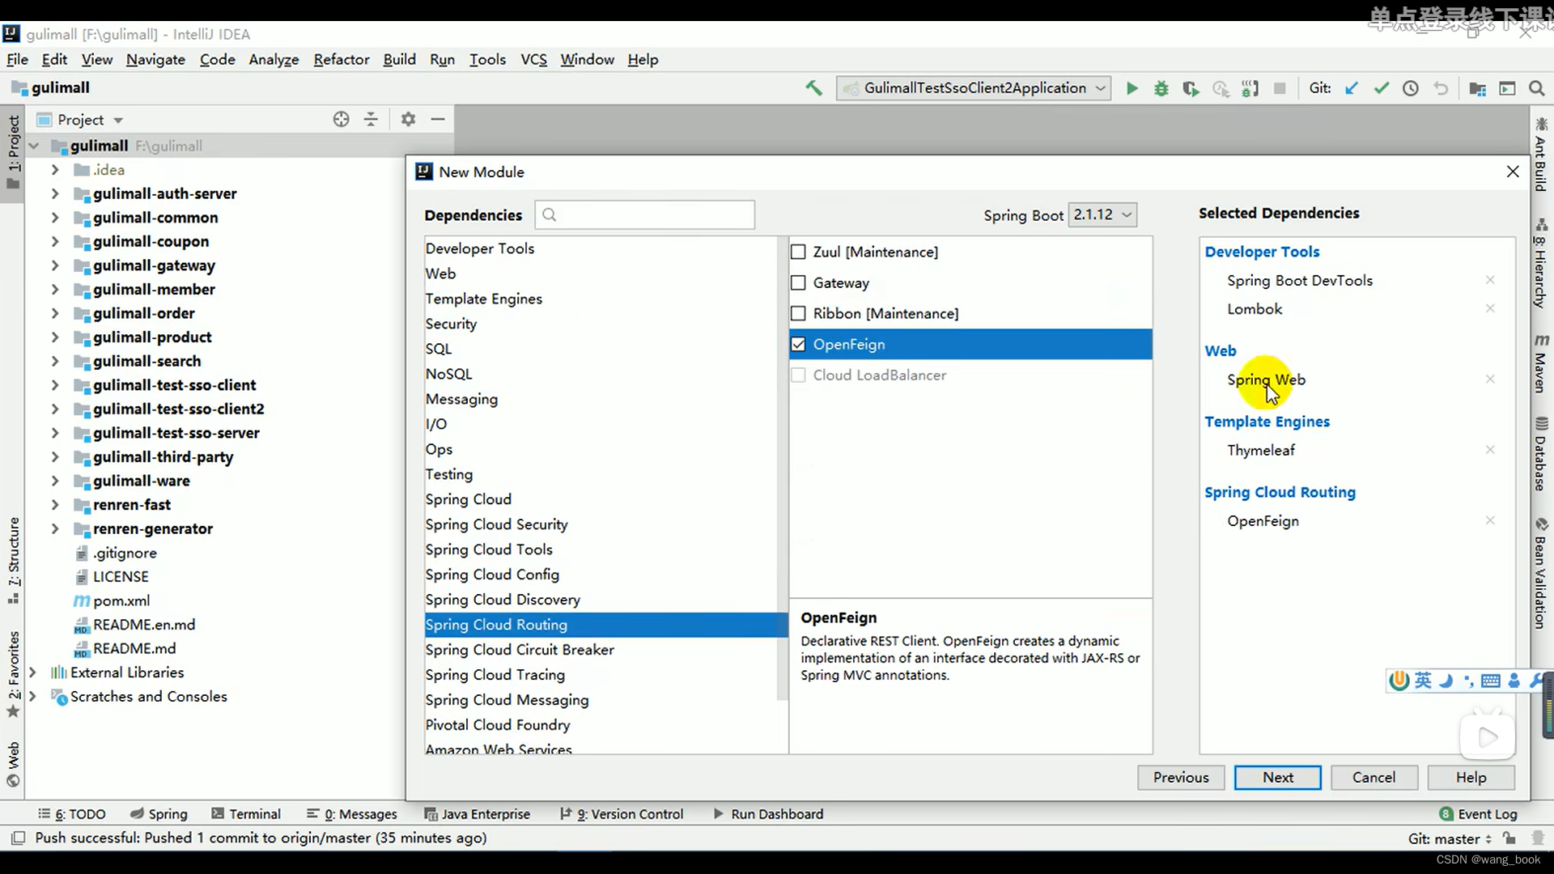Click Git master branch in status bar
This screenshot has width=1554, height=874.
coord(1450,838)
